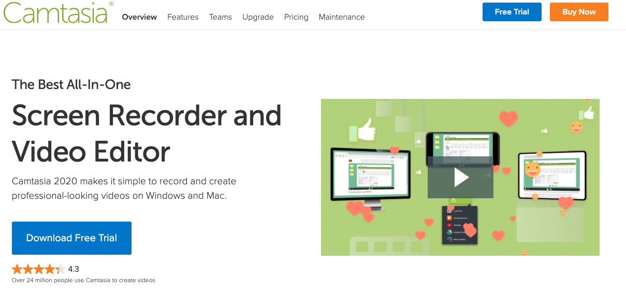The width and height of the screenshot is (626, 292).
Task: Click "The Best All-In-One" subtitle
Action: (71, 84)
